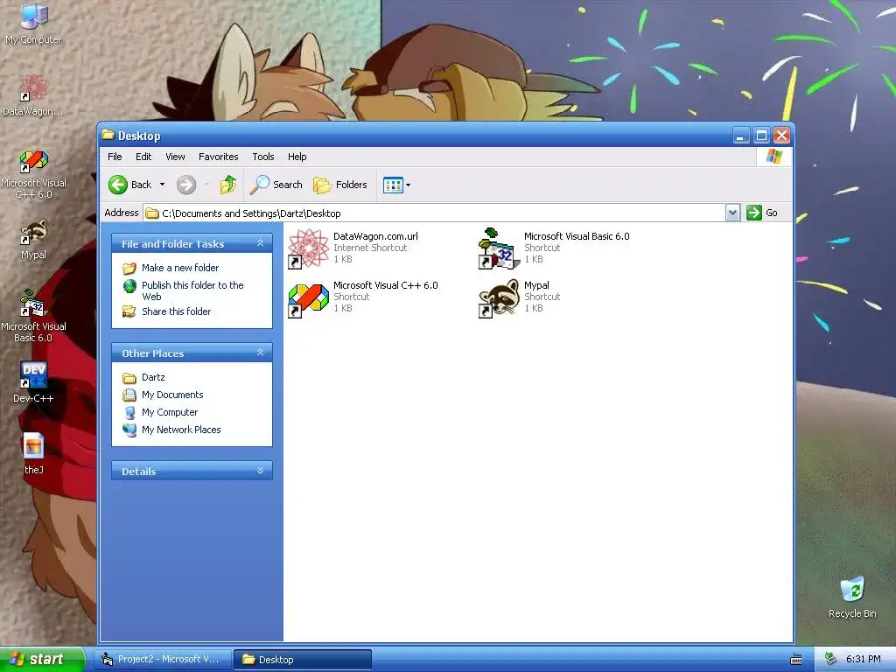Open Forward history dropdown arrow
This screenshot has width=896, height=672.
[x=206, y=185]
